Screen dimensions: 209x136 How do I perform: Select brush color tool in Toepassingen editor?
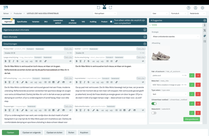pyautogui.click(x=22, y=110)
